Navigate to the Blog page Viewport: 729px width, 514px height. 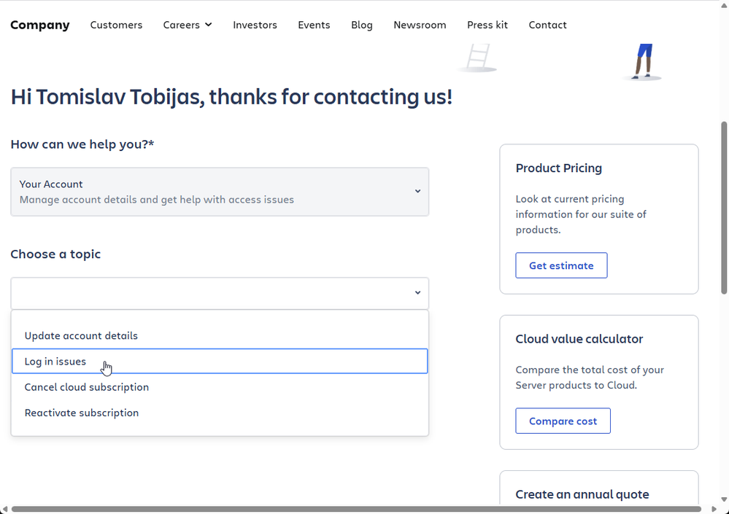click(361, 25)
